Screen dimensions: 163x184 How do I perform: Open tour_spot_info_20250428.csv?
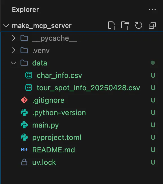click(88, 88)
